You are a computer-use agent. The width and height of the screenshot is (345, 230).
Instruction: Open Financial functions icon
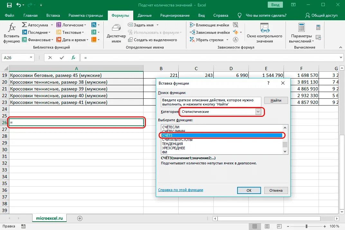24,40
